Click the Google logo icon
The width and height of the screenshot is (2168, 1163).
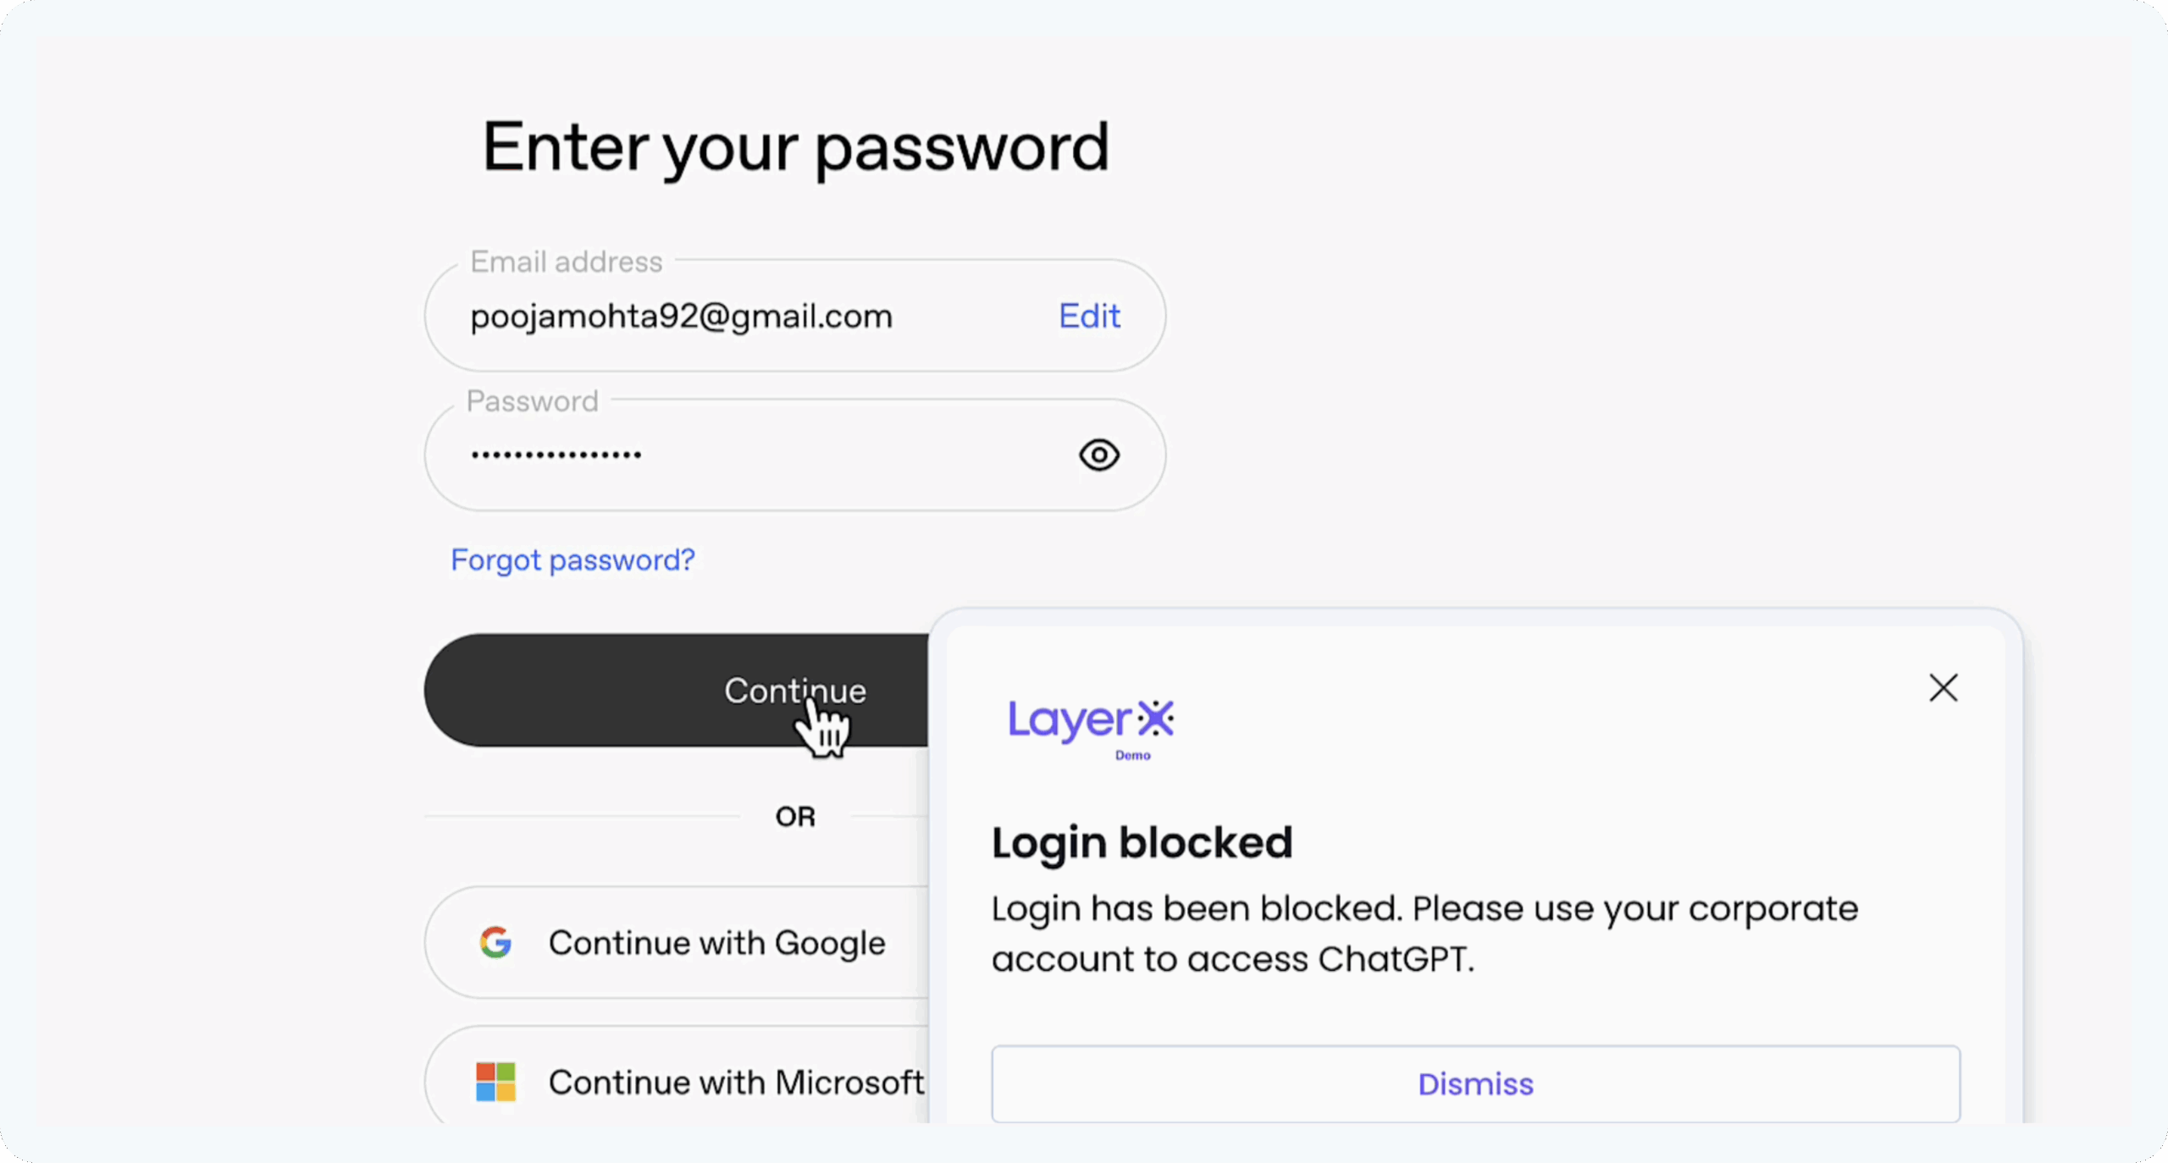tap(495, 942)
